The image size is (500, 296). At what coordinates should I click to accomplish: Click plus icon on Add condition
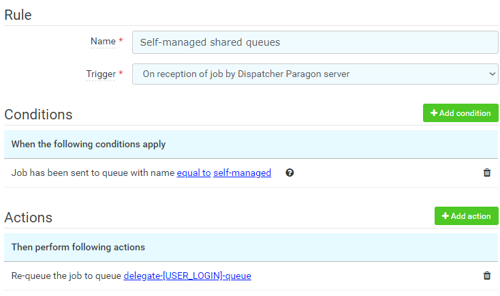click(x=434, y=113)
